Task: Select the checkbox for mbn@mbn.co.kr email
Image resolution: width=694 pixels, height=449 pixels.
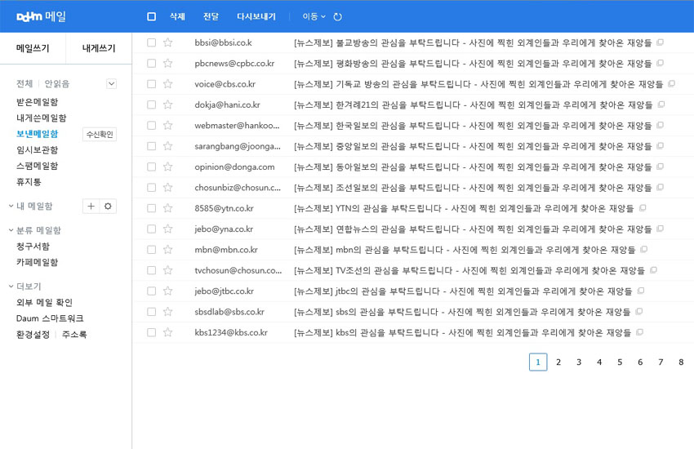Action: tap(151, 250)
